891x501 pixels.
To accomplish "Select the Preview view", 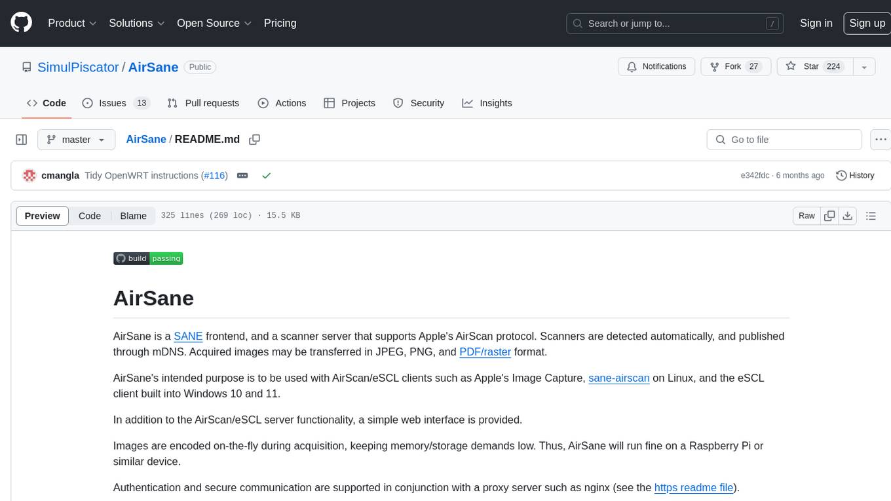I will [43, 216].
